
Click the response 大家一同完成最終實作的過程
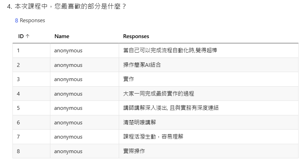pyautogui.click(x=159, y=94)
